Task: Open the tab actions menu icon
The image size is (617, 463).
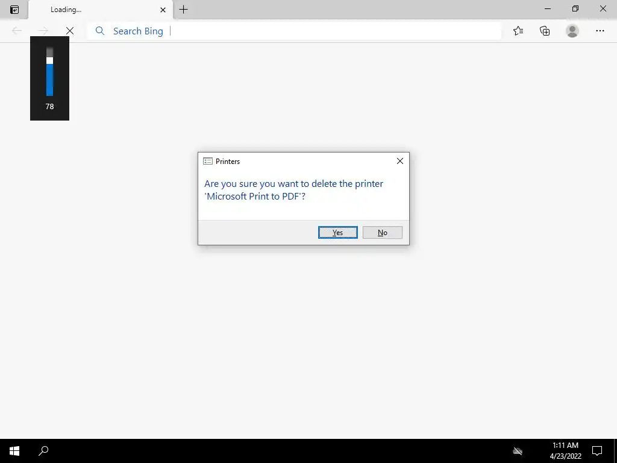Action: (14, 10)
